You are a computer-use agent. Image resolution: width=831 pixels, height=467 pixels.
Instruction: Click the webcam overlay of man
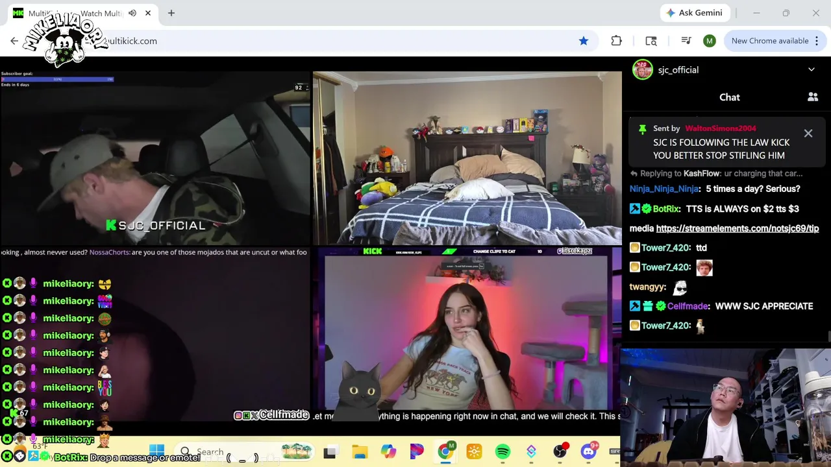(x=725, y=408)
